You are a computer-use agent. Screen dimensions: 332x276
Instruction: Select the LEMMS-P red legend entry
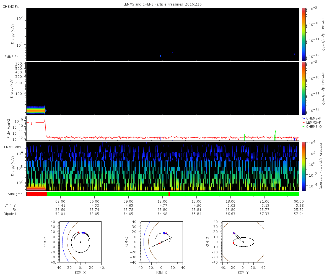click(x=312, y=122)
